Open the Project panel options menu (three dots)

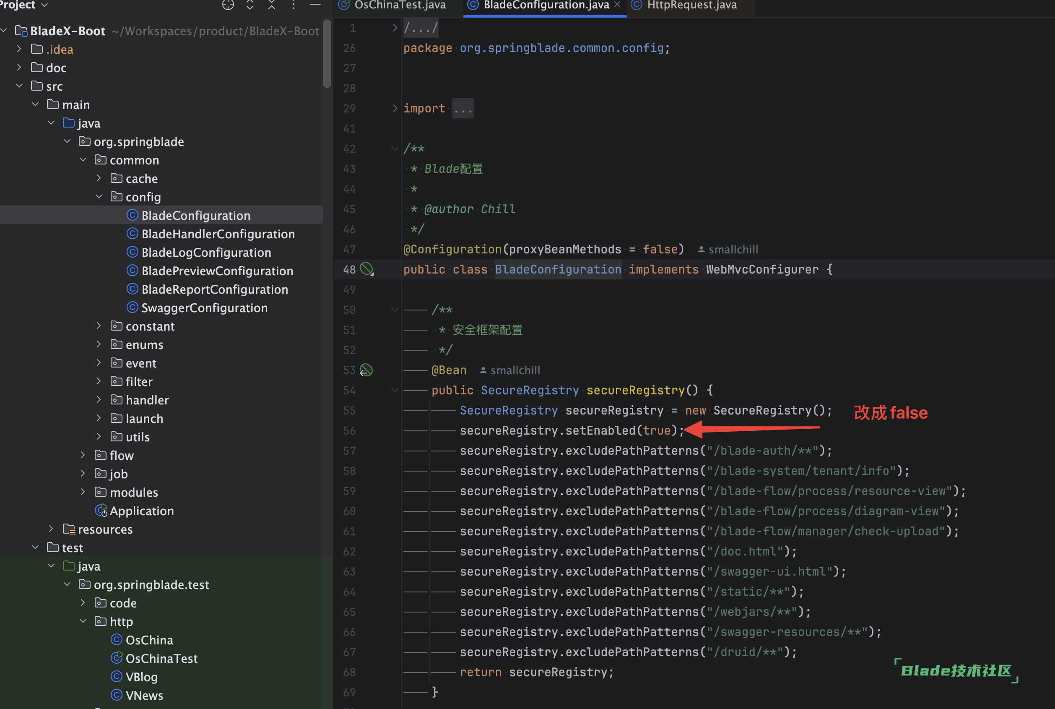(x=294, y=5)
